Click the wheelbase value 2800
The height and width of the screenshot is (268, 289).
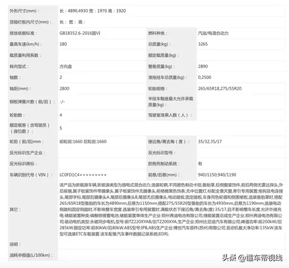tap(64, 89)
